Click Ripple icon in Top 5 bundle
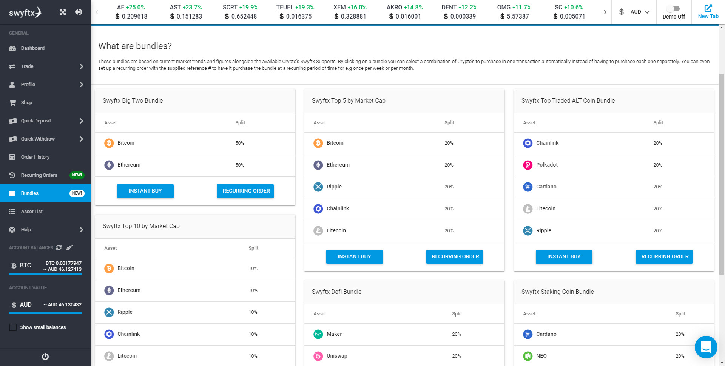This screenshot has height=366, width=725. pyautogui.click(x=318, y=187)
